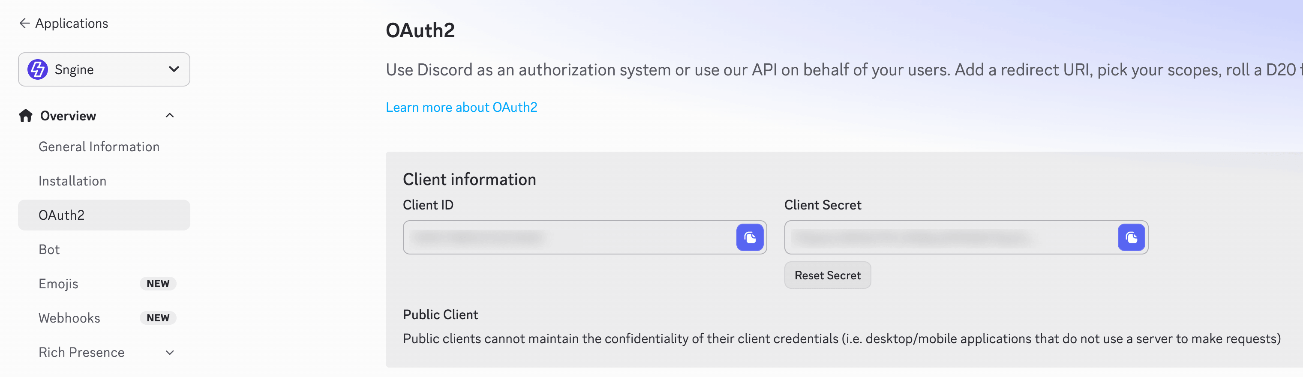Click the Sngine app logo icon
This screenshot has height=377, width=1303.
tap(37, 69)
